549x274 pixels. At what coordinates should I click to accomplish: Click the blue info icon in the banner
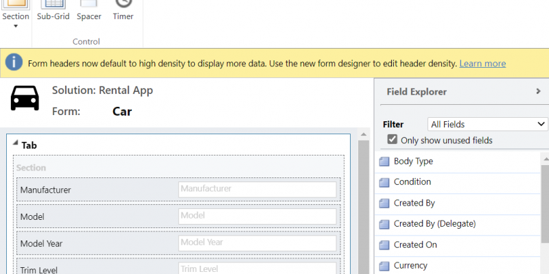14,63
